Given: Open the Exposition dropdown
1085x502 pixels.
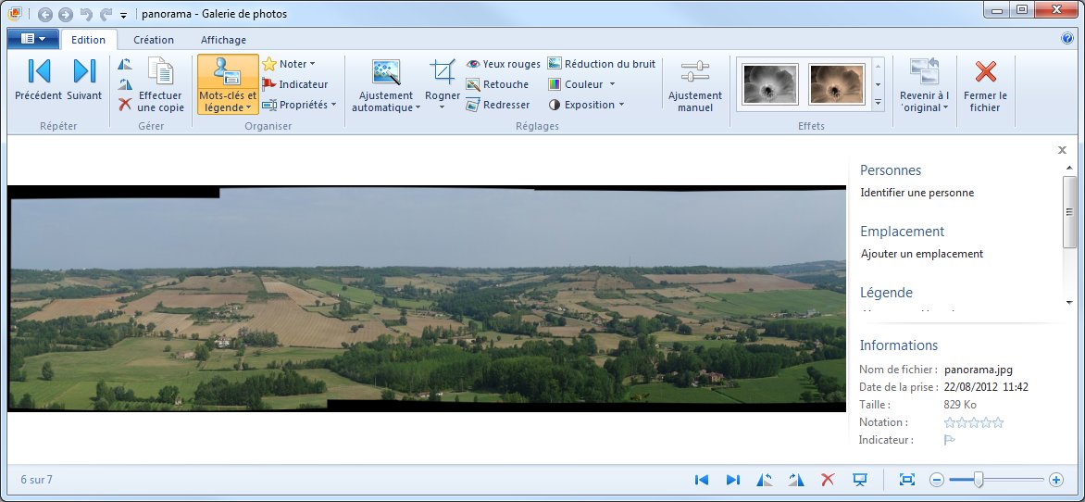Looking at the screenshot, I should [x=586, y=105].
